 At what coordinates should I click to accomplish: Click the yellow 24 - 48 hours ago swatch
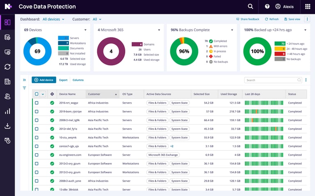pyautogui.click(x=280, y=49)
